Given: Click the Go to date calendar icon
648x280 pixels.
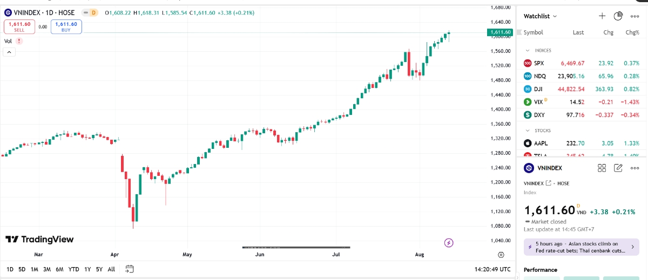Looking at the screenshot, I should click(x=129, y=269).
